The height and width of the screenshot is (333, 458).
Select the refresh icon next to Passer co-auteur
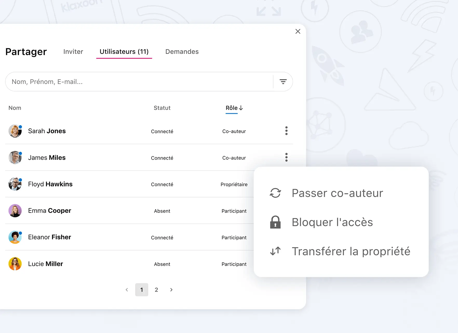[x=275, y=193]
